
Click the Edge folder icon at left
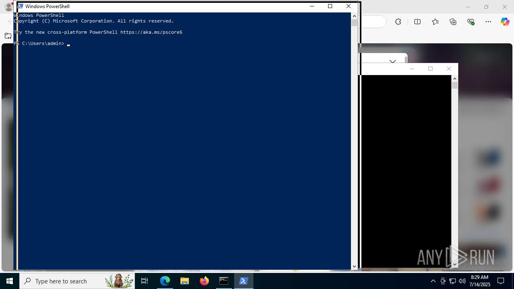click(x=8, y=36)
